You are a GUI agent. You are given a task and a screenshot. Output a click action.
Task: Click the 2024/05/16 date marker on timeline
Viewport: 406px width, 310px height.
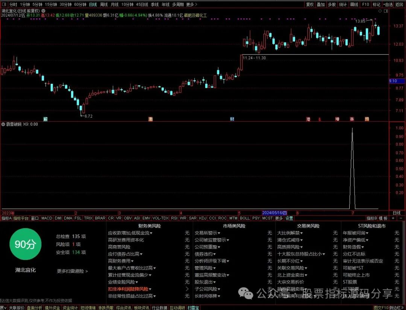(x=274, y=213)
